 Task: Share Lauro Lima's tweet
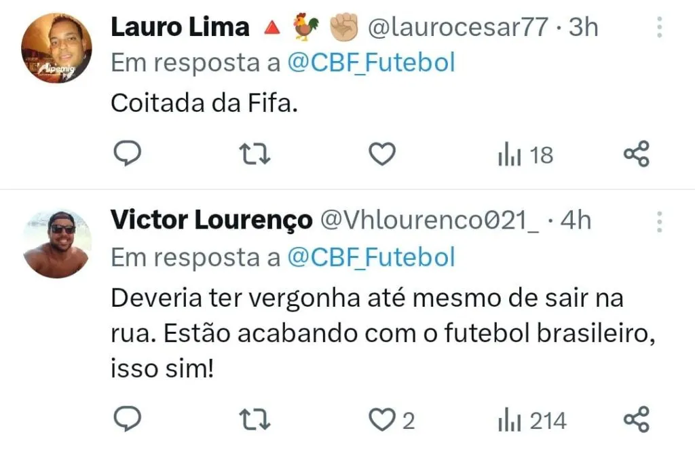(637, 153)
